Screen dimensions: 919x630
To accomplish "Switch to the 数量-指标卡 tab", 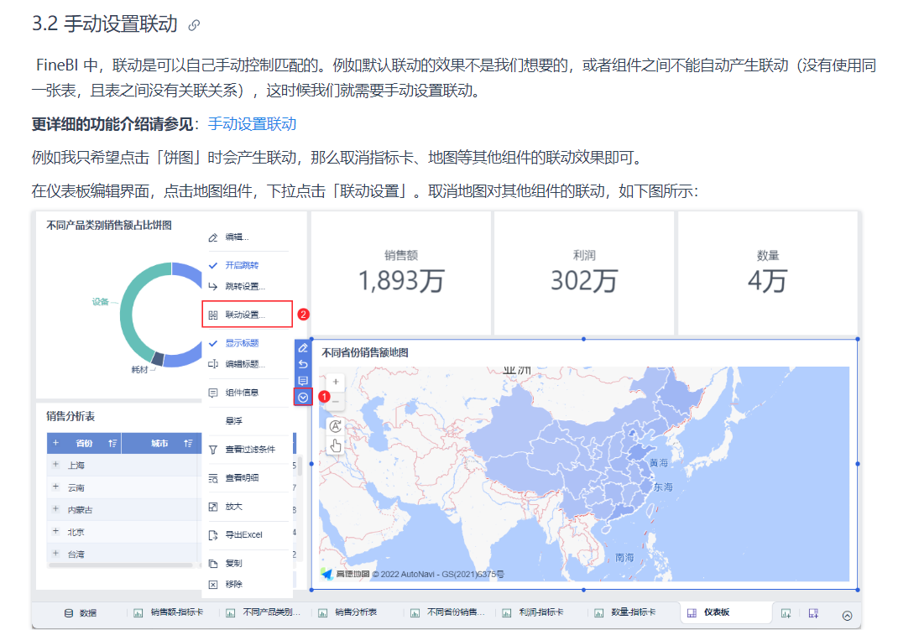I will click(x=624, y=613).
